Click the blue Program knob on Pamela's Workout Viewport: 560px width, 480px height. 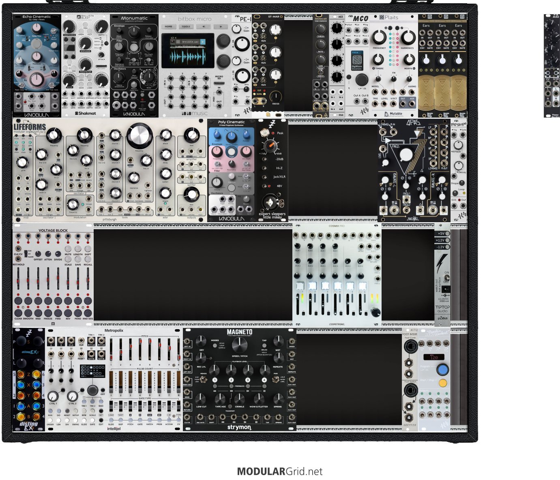coord(442,370)
